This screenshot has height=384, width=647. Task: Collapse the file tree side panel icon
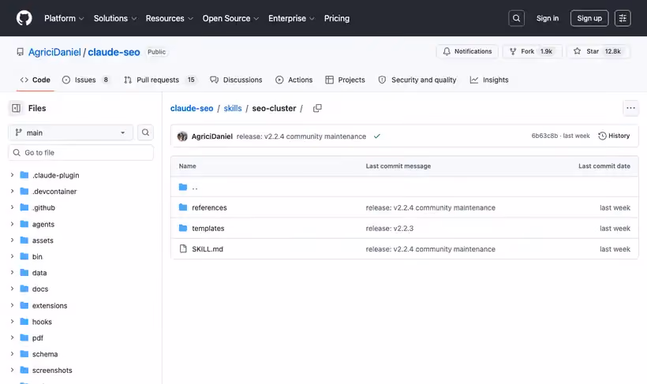click(16, 108)
